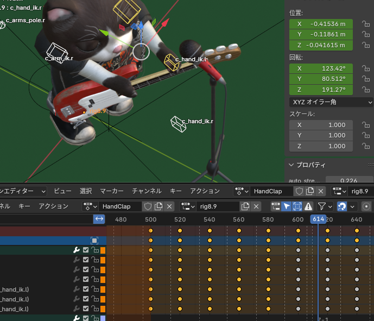Select the c_arm_ik.r bone controller in viewport

click(x=57, y=53)
